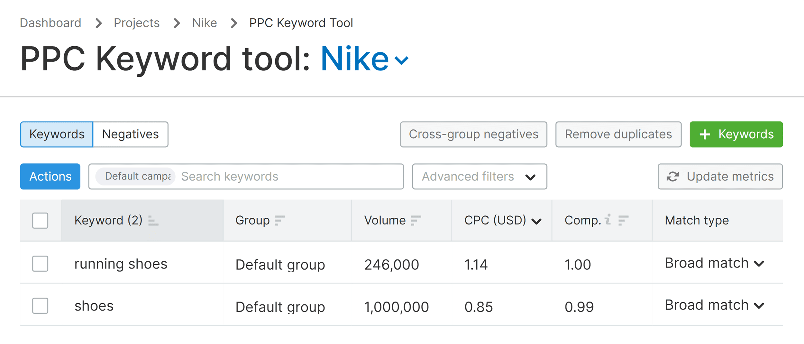Check the select-all checkbox in the table header

click(40, 221)
